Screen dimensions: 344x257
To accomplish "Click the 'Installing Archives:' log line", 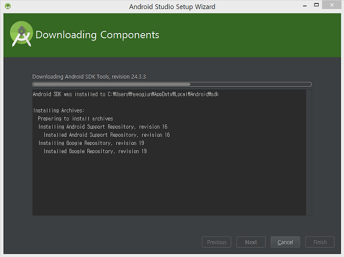I will [x=59, y=111].
